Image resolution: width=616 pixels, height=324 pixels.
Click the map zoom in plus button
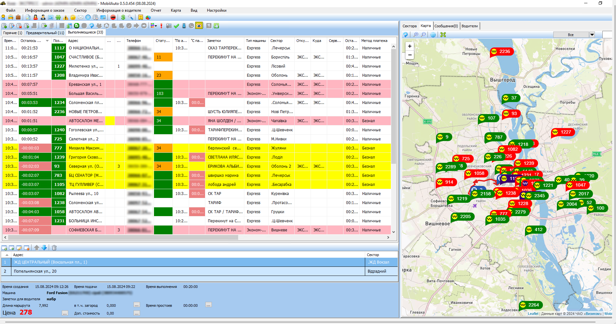click(410, 46)
